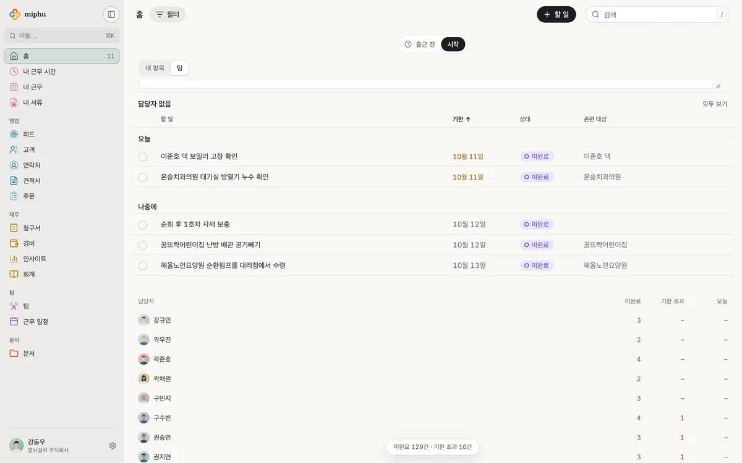Screen dimensions: 742x463
Task: Click 강동우 profile avatar
Action: (17, 445)
